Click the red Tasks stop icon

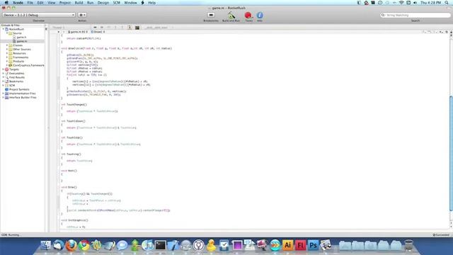[248, 15]
